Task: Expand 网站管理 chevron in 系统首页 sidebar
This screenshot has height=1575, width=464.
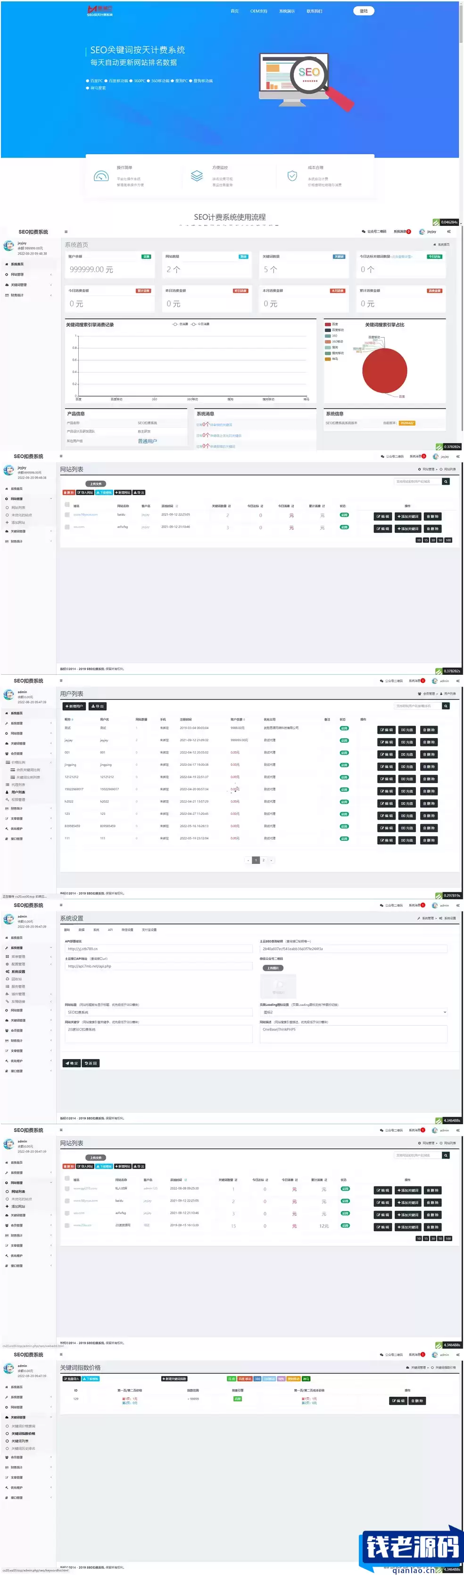Action: [x=51, y=274]
